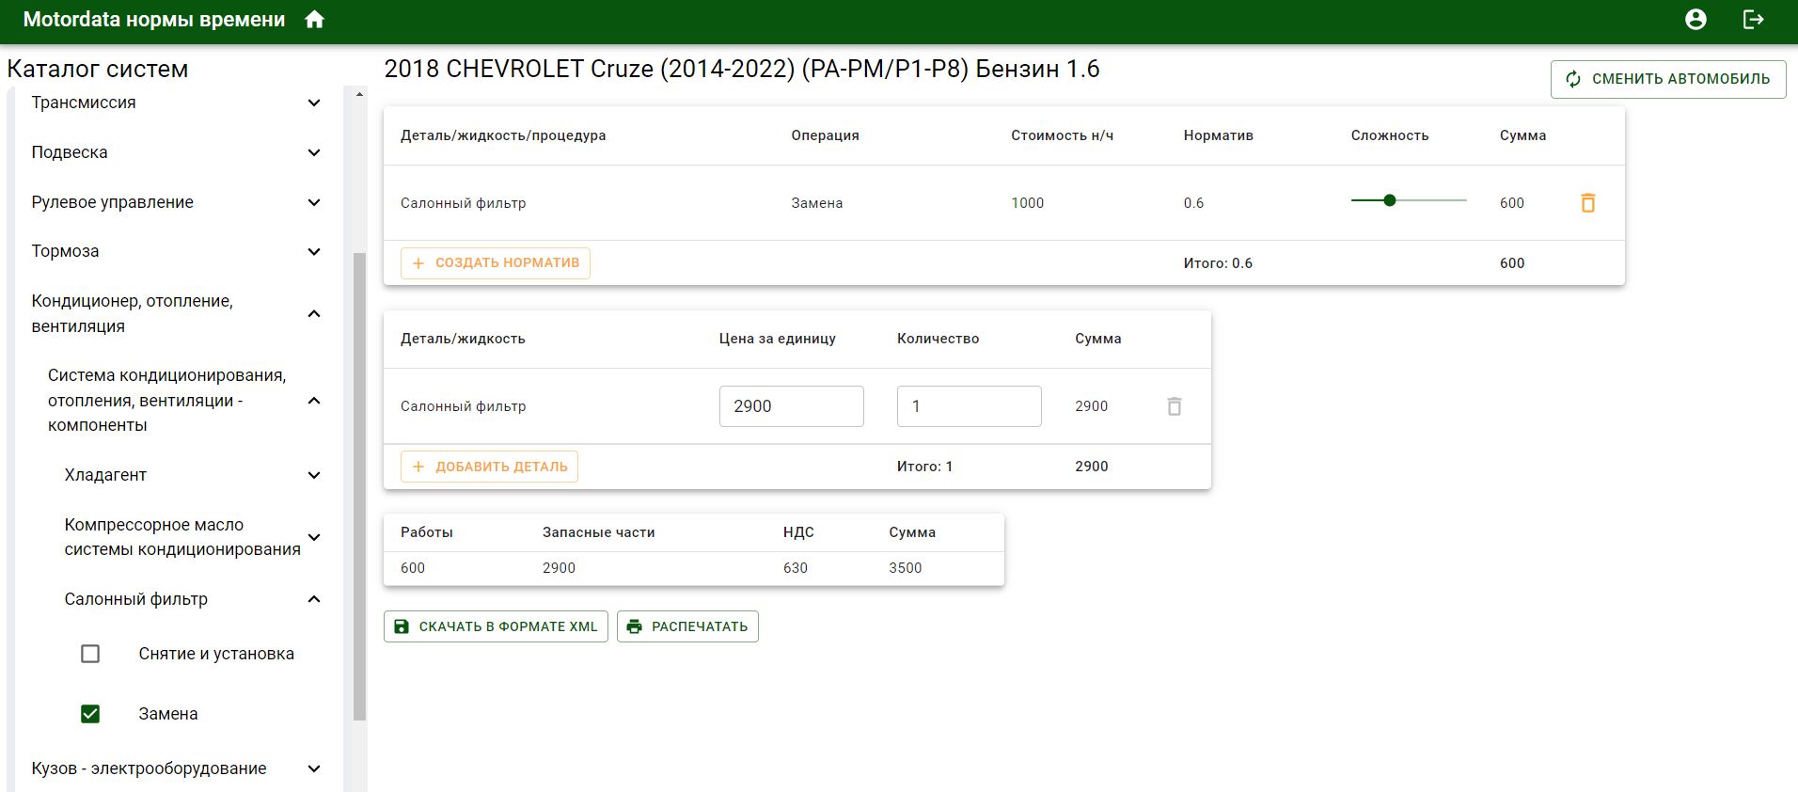Click the Стоимость н/ч value 1000
Image resolution: width=1798 pixels, height=792 pixels.
click(1027, 203)
